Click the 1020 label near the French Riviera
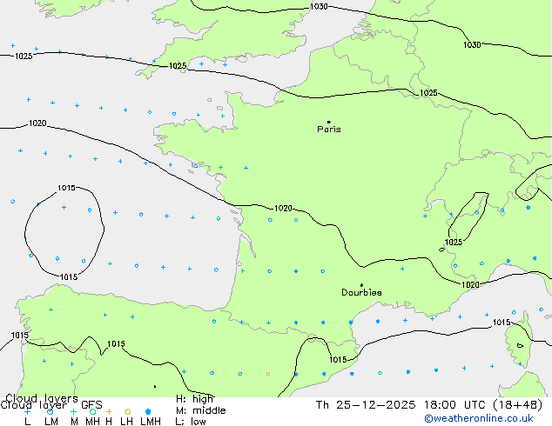Viewport: 552px width, 426px height. 470,284
